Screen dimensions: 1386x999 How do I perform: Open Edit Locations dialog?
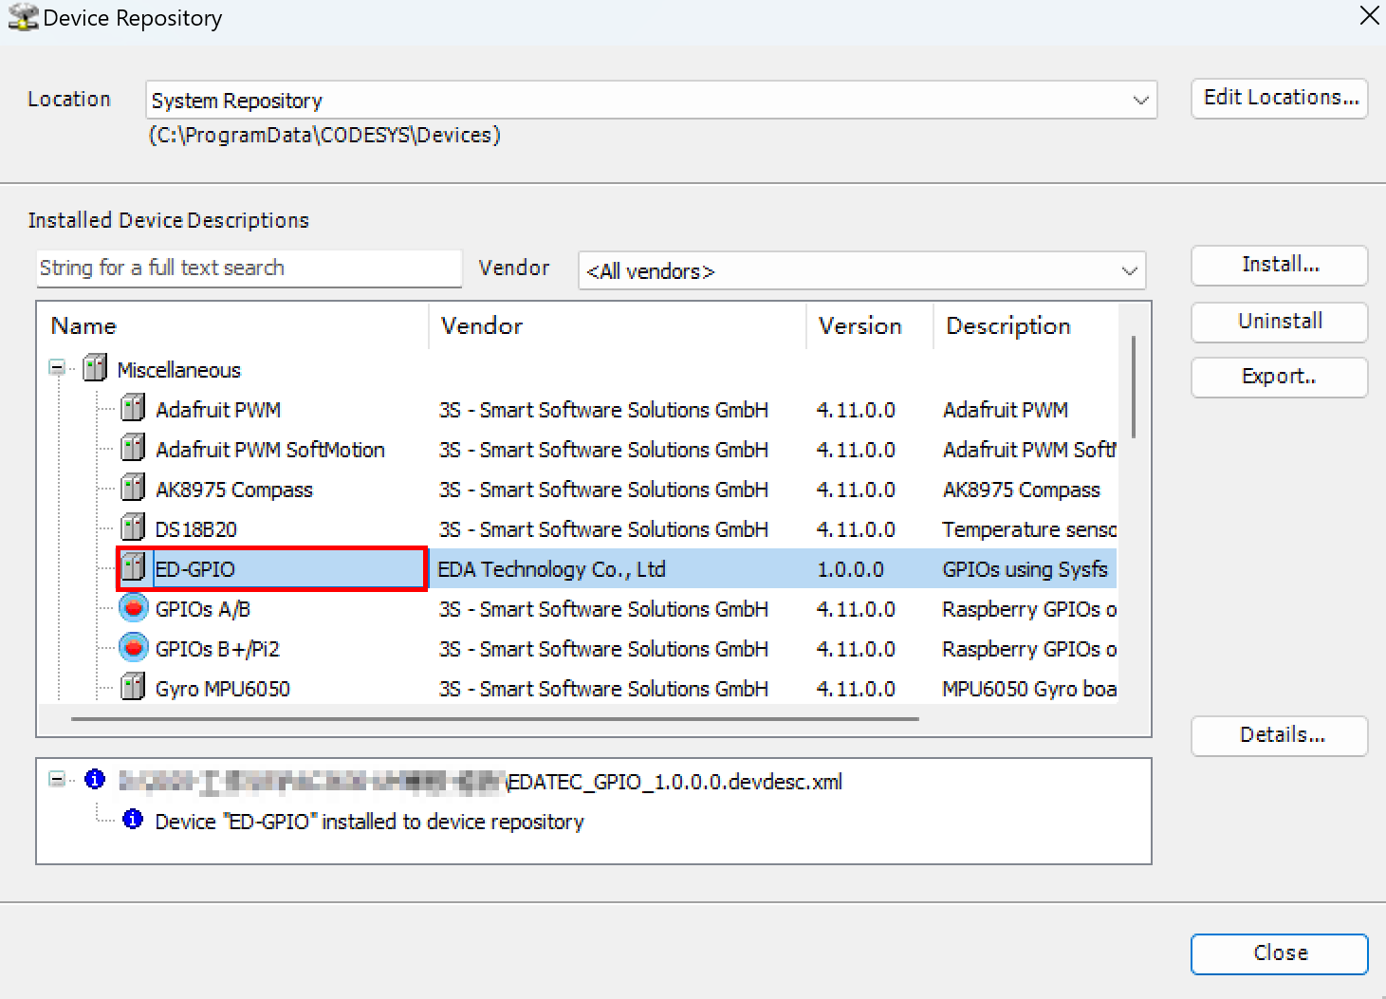tap(1279, 98)
